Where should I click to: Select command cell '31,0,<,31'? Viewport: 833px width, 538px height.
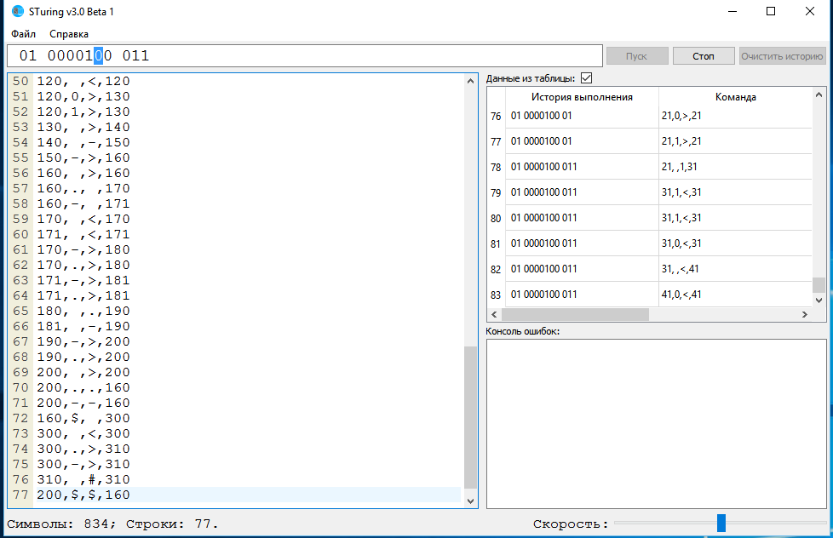735,243
